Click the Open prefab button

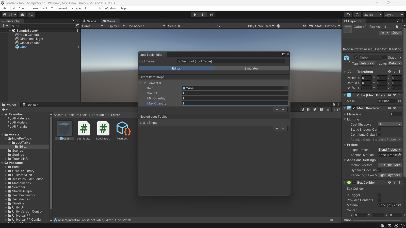pyautogui.click(x=396, y=33)
